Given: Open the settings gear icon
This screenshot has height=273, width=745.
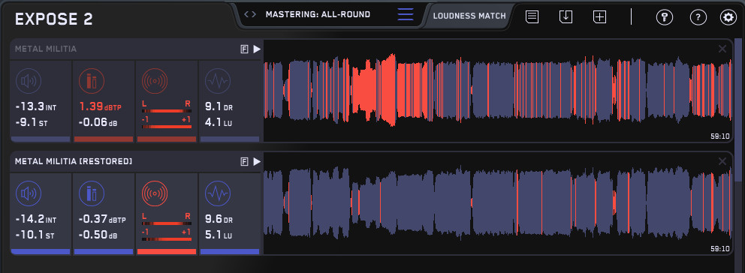Looking at the screenshot, I should 728,17.
